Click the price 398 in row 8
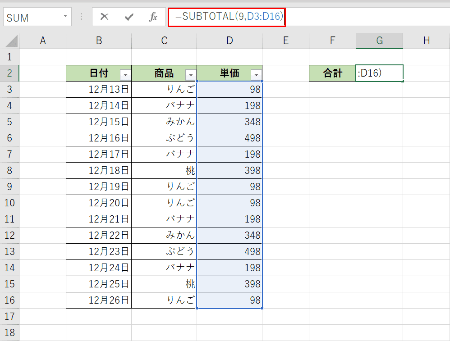The width and height of the screenshot is (450, 341). pos(230,170)
